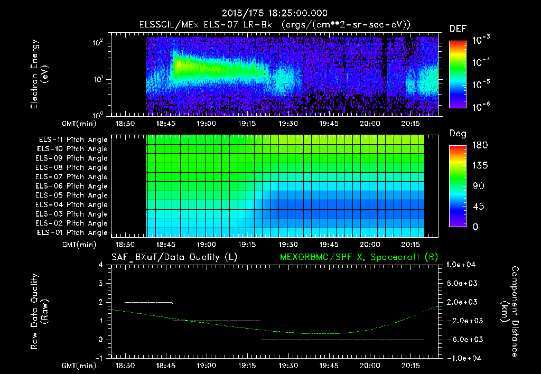Click the data quality line at level 1
Image resolution: width=541 pixels, height=374 pixels.
[216, 321]
